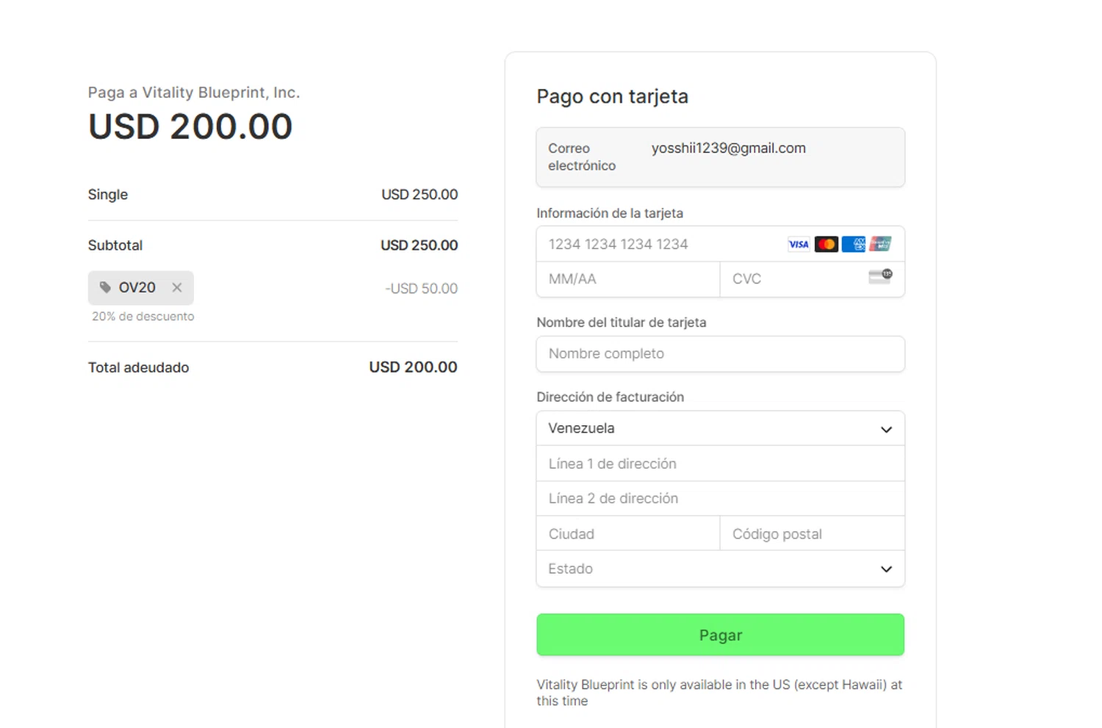Viewport: 1102px width, 728px height.
Task: Click the American Express logo
Action: [854, 245]
